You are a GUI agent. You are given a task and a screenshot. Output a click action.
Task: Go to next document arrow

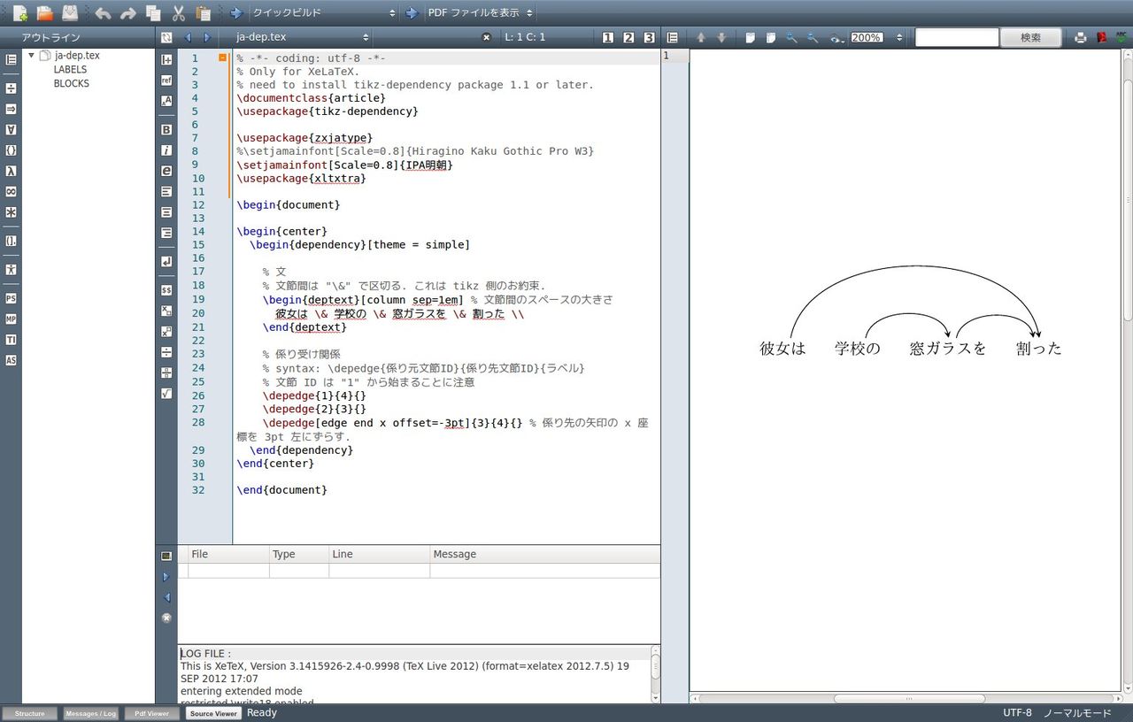207,37
